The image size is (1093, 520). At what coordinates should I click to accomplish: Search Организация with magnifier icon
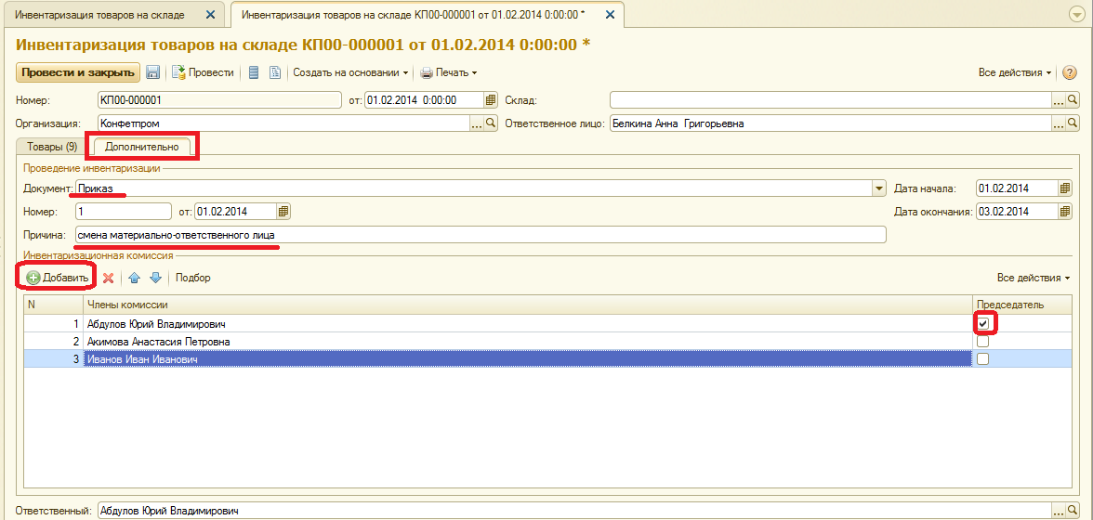[x=490, y=123]
